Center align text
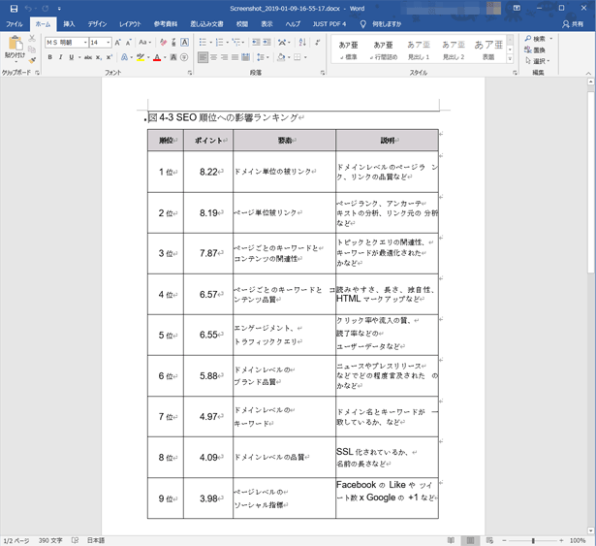596x546 pixels. click(x=214, y=57)
